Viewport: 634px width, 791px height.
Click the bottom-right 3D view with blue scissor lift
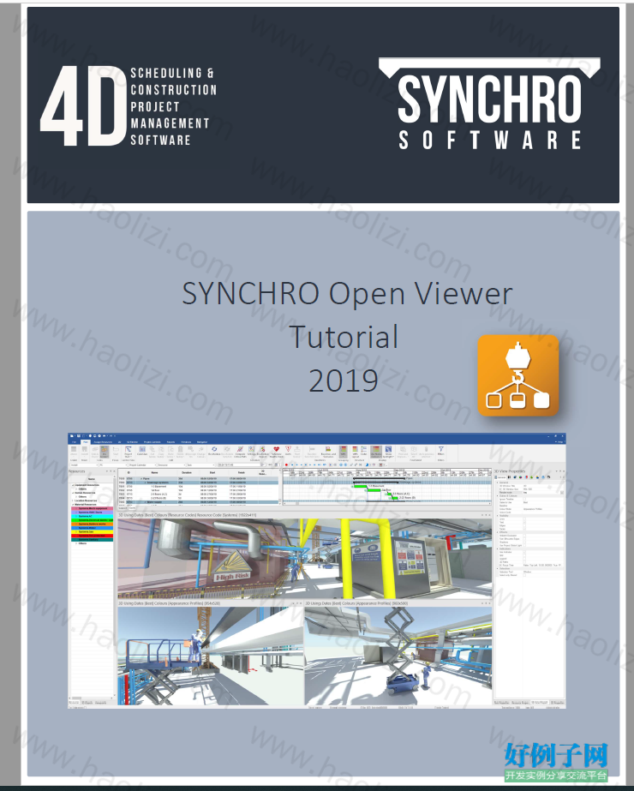(398, 656)
